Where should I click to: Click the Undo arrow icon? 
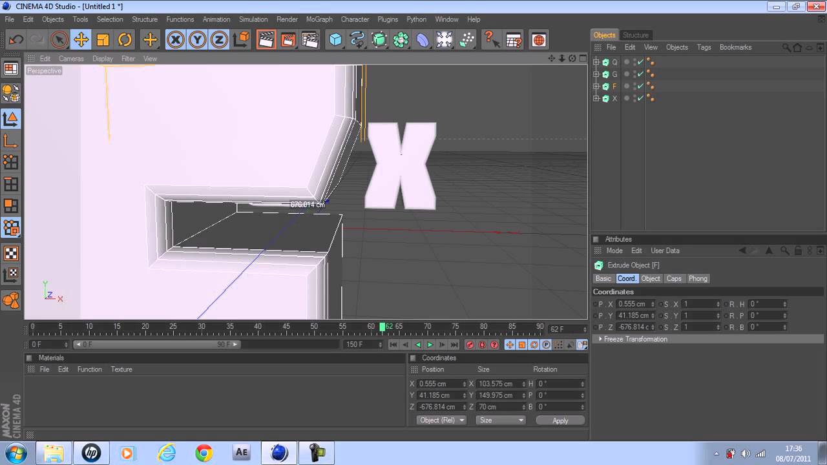[16, 40]
